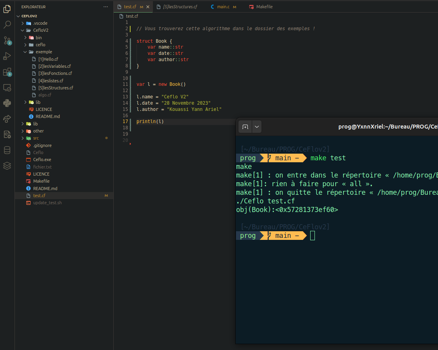Open Makefile in the explorer tree
The height and width of the screenshot is (350, 438).
41,181
